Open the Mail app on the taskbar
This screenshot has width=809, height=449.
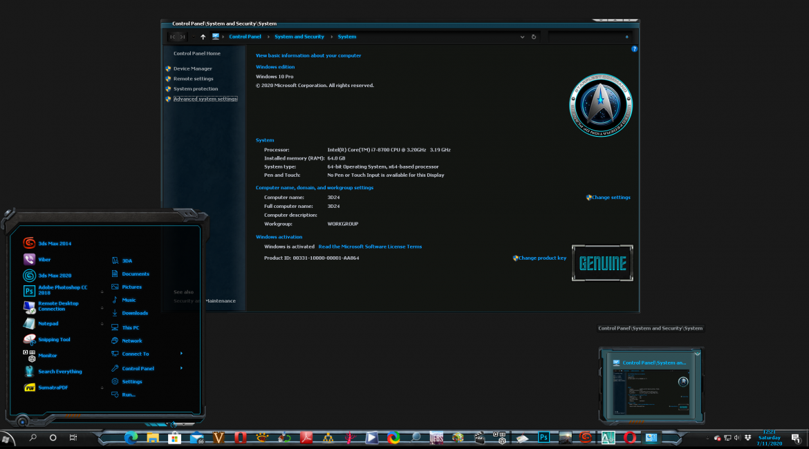tap(196, 438)
